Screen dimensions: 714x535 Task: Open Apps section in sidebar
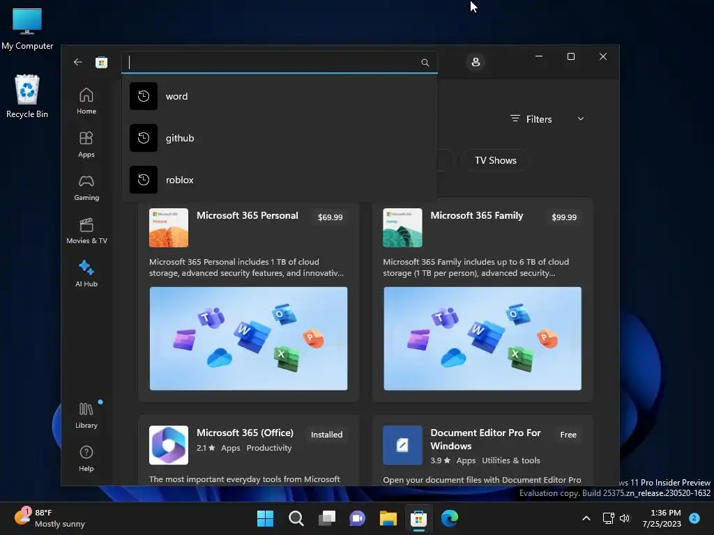click(86, 144)
